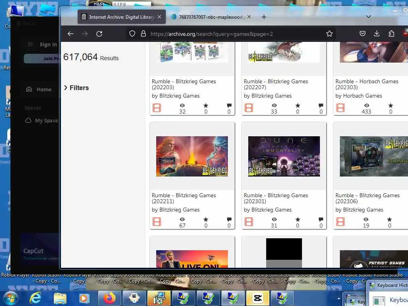This screenshot has height=306, width=408.
Task: Click the padlock site info icon
Action: tap(143, 33)
